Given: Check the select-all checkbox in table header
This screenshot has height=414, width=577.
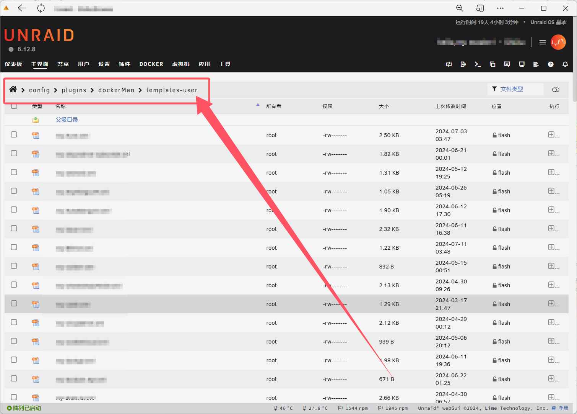Looking at the screenshot, I should click(14, 106).
